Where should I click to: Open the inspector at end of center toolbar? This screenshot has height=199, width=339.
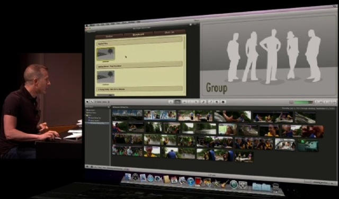tap(224, 102)
